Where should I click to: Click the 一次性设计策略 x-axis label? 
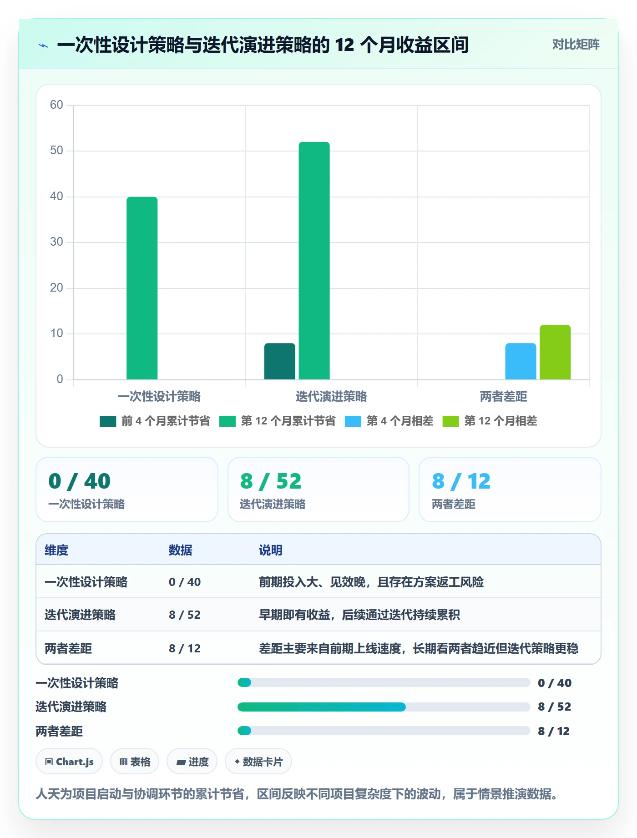[159, 397]
